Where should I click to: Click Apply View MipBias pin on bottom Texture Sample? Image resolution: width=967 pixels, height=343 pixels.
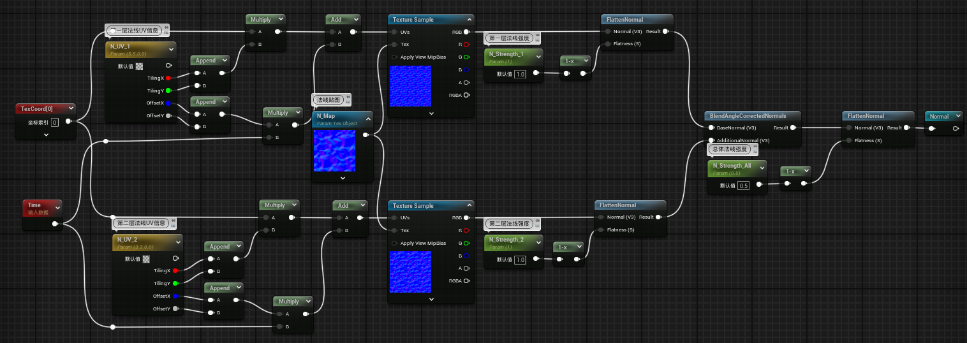(x=395, y=243)
